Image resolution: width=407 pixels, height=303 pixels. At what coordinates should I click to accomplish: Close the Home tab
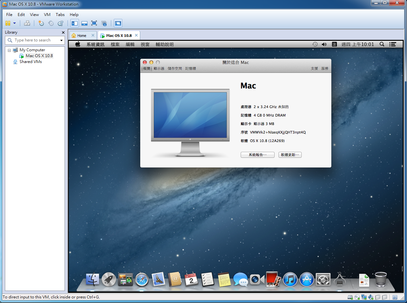(93, 35)
